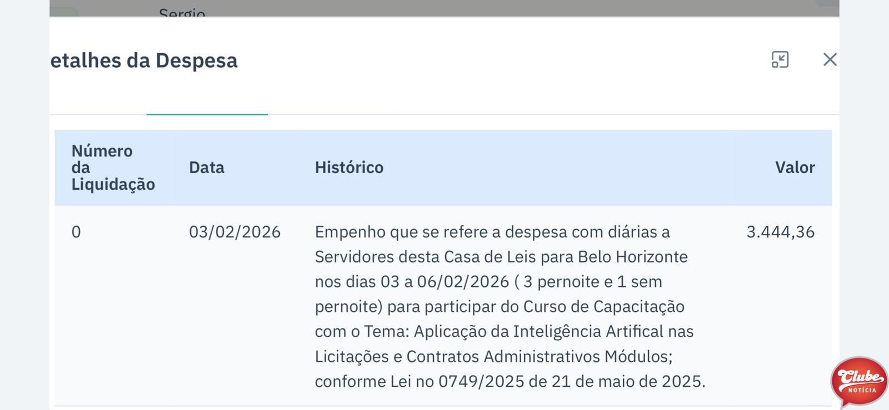Screen dimensions: 889x410
Task: Click the Data column header
Action: click(207, 168)
